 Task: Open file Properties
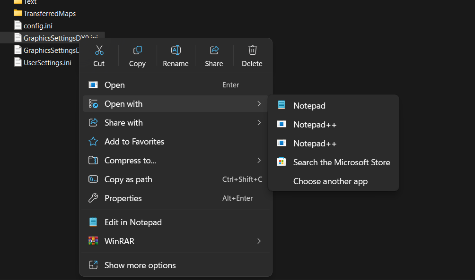click(123, 198)
